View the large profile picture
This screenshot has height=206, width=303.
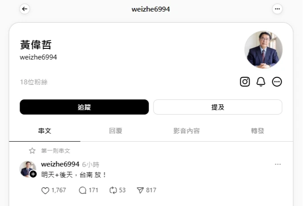[263, 50]
